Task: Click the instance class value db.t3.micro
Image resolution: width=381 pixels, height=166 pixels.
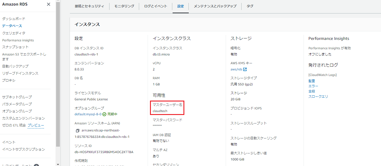Action: [161, 54]
